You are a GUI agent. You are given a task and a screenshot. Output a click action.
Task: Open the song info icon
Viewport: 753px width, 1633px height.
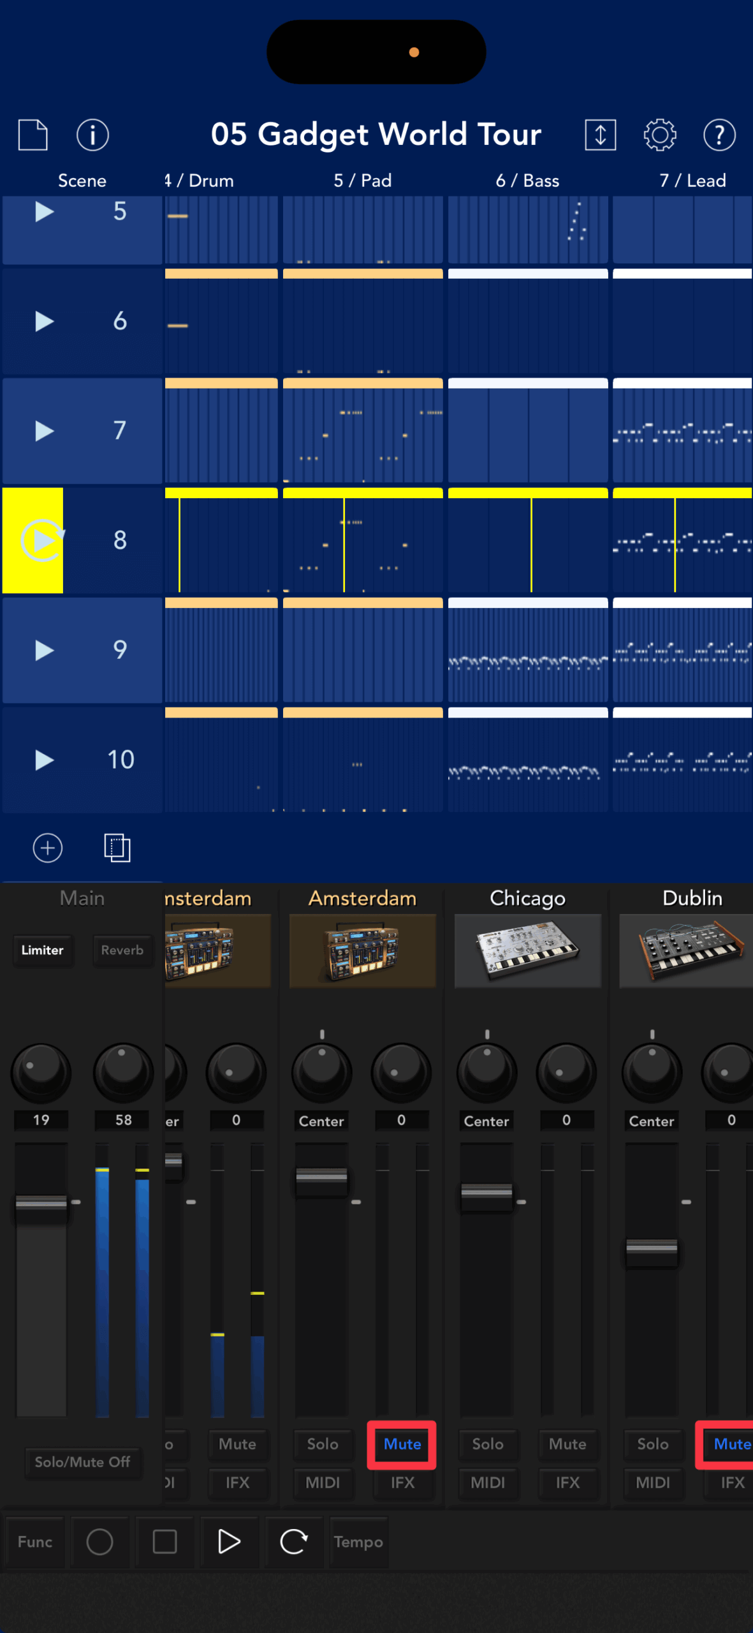pos(92,135)
